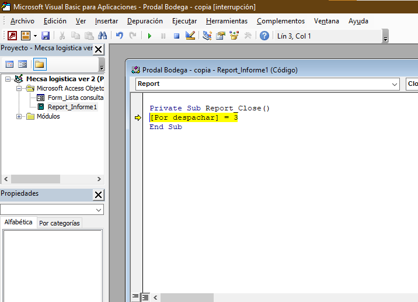
Task: Toggle Procedure View button at bottom
Action: (135, 297)
